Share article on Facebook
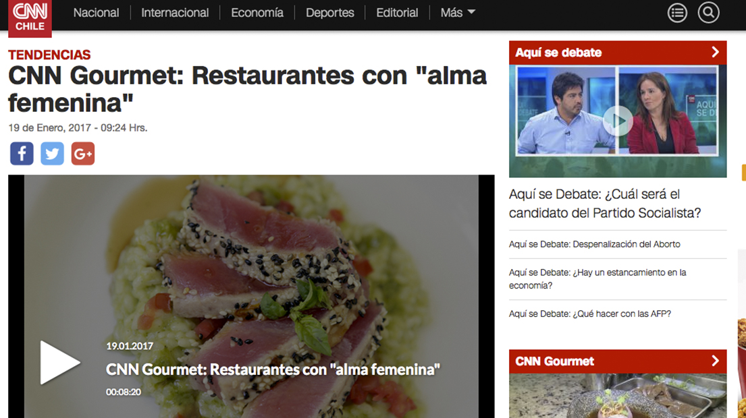The width and height of the screenshot is (746, 418). 22,154
